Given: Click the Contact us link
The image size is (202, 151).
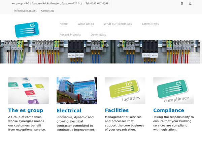Looking at the screenshot, I should pos(47,11).
